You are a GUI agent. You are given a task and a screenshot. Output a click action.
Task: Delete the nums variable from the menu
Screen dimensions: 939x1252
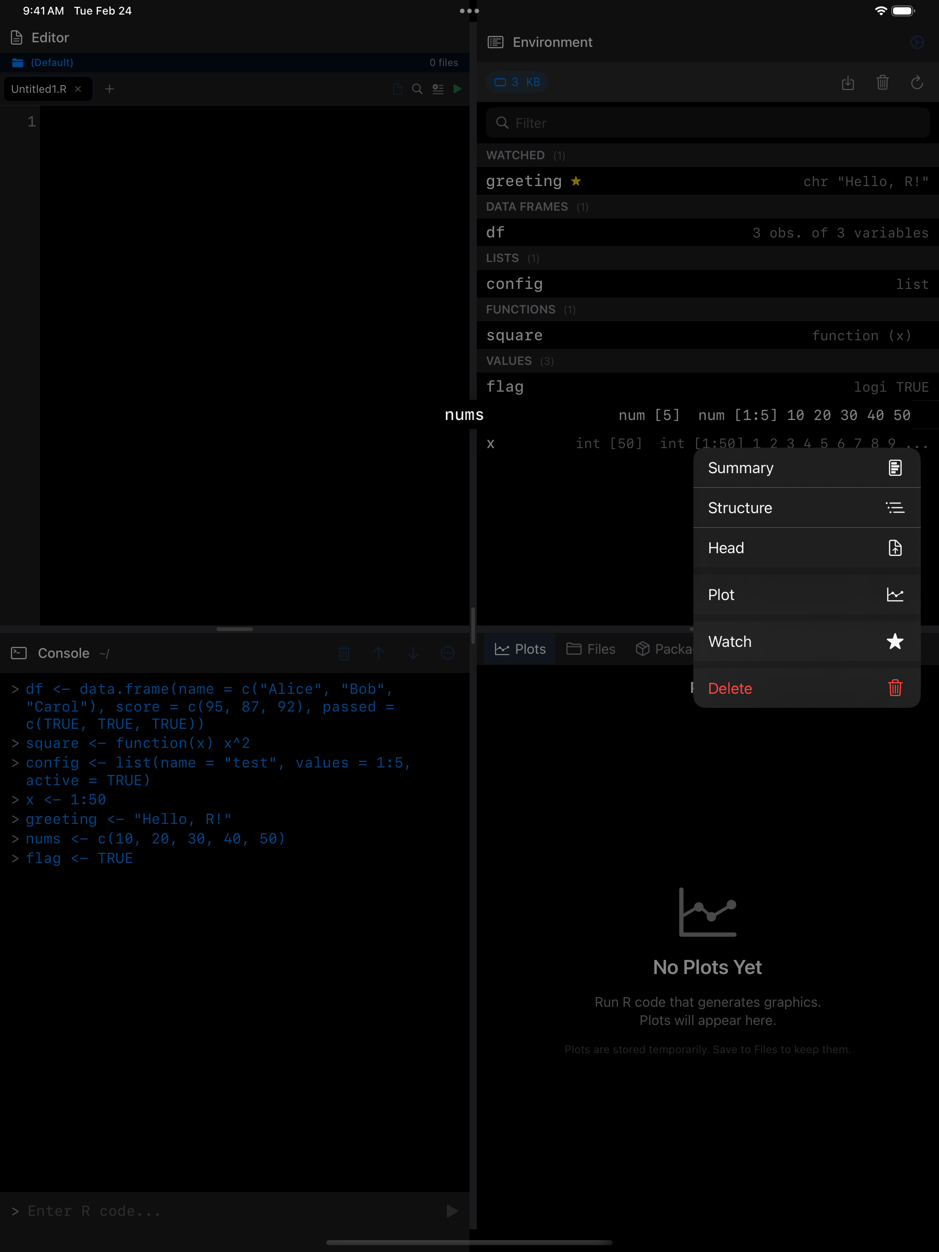(807, 688)
